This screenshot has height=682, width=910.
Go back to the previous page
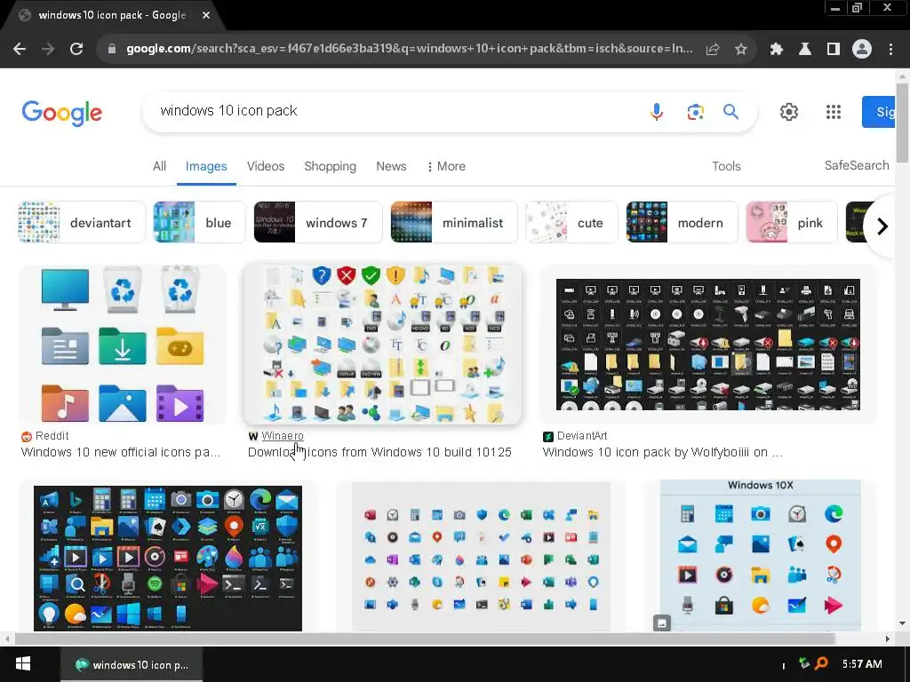pyautogui.click(x=20, y=50)
